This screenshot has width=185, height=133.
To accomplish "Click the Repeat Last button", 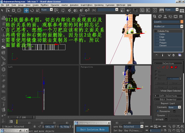I will click(168, 103).
